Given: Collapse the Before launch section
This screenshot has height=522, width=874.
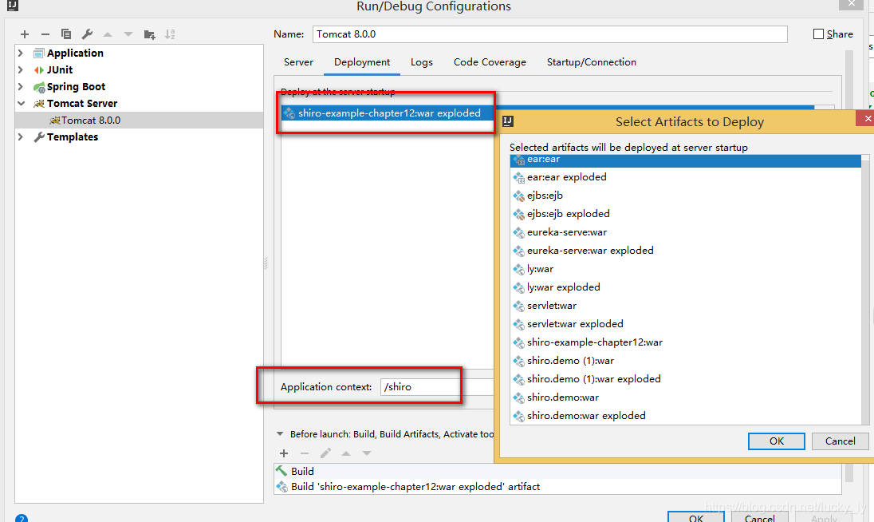Looking at the screenshot, I should point(280,434).
